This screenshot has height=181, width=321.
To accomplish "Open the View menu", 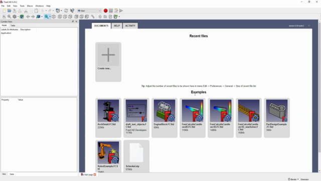I will tap(15, 6).
